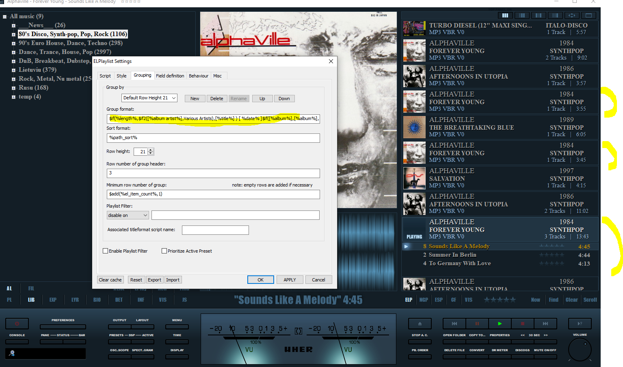Enable the Playlist Filter checkbox

click(x=106, y=251)
